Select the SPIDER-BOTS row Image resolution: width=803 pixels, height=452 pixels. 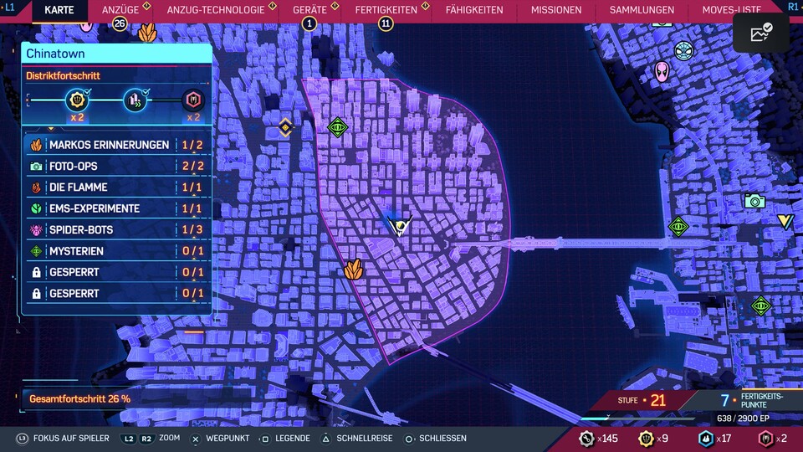117,229
